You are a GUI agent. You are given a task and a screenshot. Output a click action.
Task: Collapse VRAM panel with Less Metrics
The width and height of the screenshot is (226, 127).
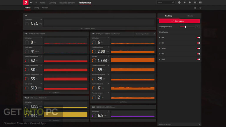click(54, 120)
